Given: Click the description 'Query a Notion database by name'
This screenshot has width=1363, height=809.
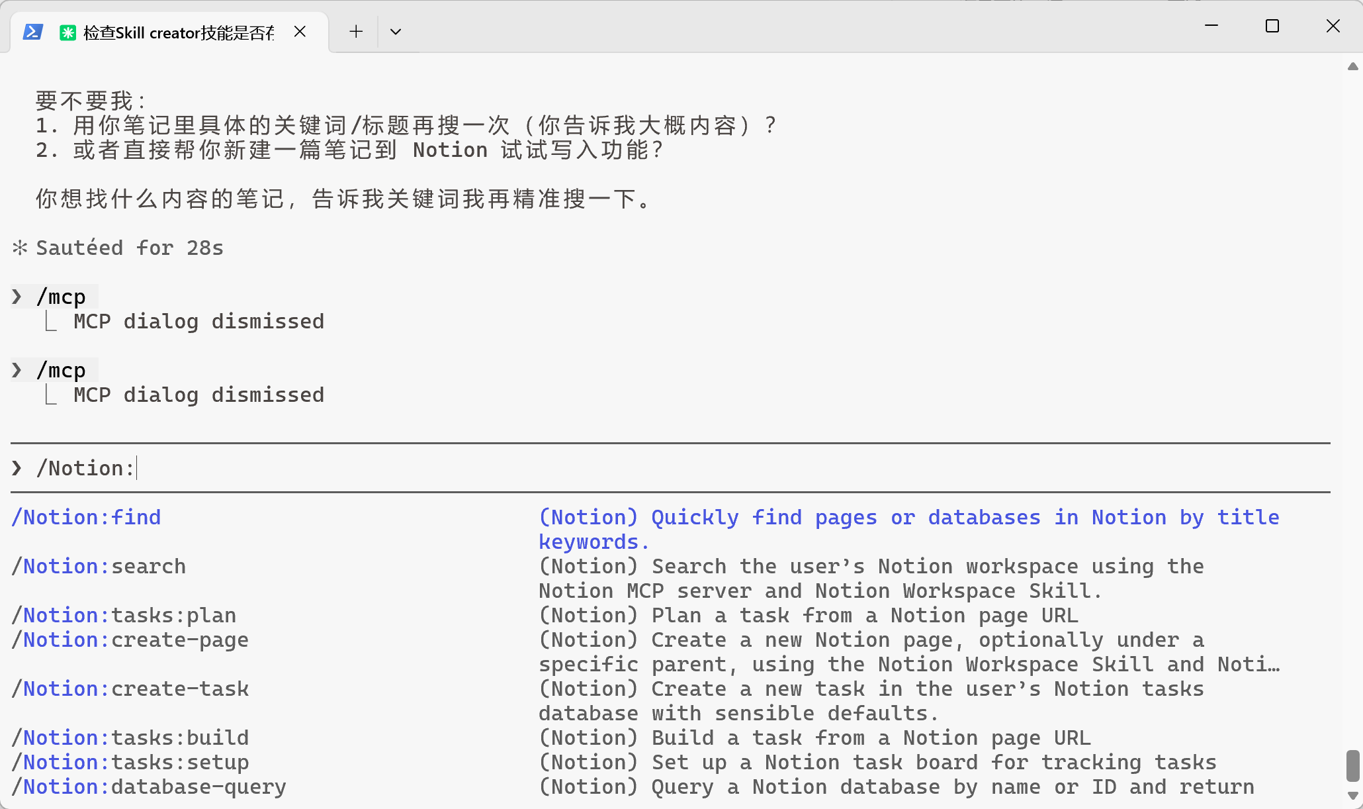Looking at the screenshot, I should 897,786.
